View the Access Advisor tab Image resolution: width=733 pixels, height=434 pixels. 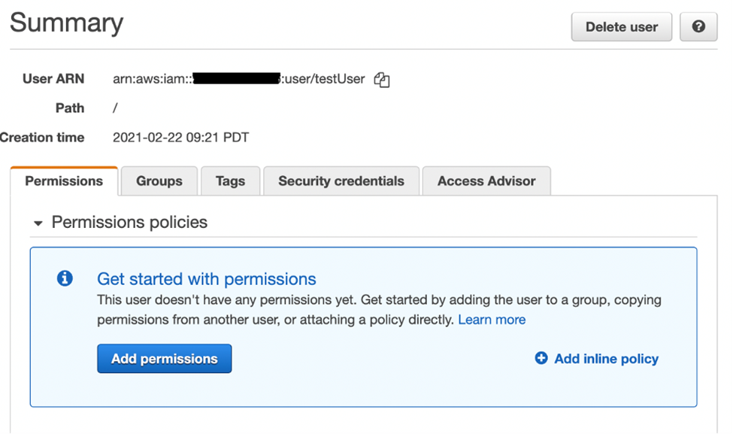486,181
